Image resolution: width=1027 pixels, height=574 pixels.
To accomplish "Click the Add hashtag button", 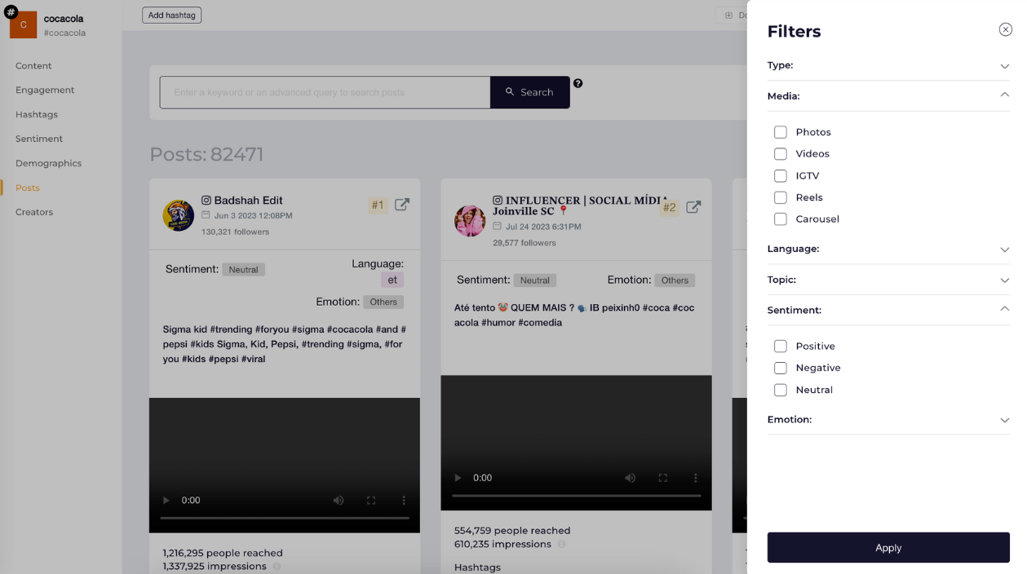I will pyautogui.click(x=171, y=15).
